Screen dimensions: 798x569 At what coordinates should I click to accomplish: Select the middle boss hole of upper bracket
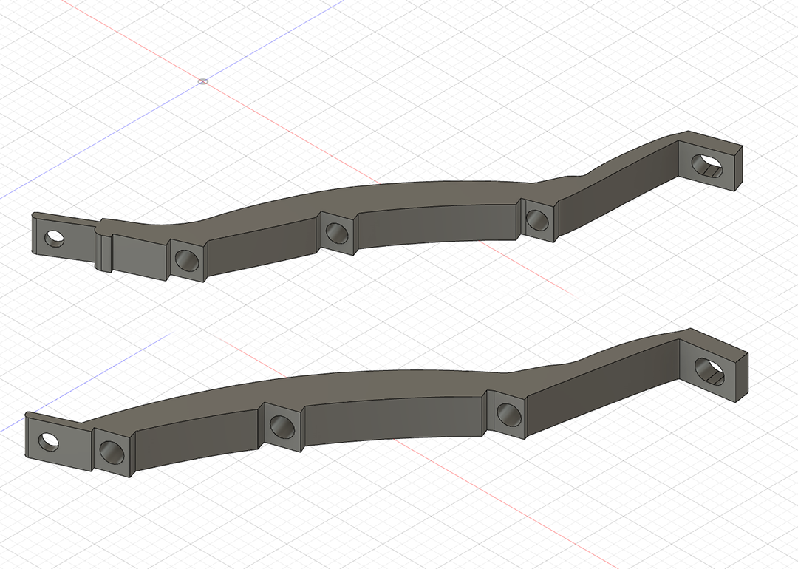(x=337, y=233)
